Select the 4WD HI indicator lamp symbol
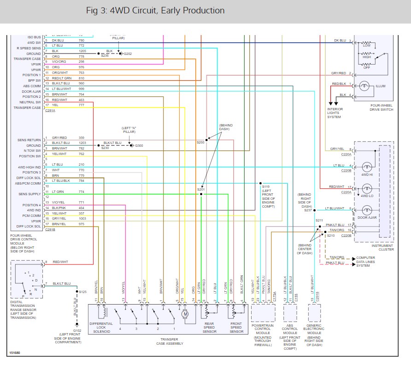Image resolution: width=411 pixels, height=365 pixels. coord(367,167)
